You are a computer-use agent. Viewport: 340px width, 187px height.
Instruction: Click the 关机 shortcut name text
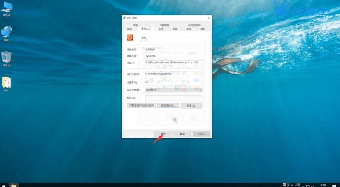click(x=144, y=38)
